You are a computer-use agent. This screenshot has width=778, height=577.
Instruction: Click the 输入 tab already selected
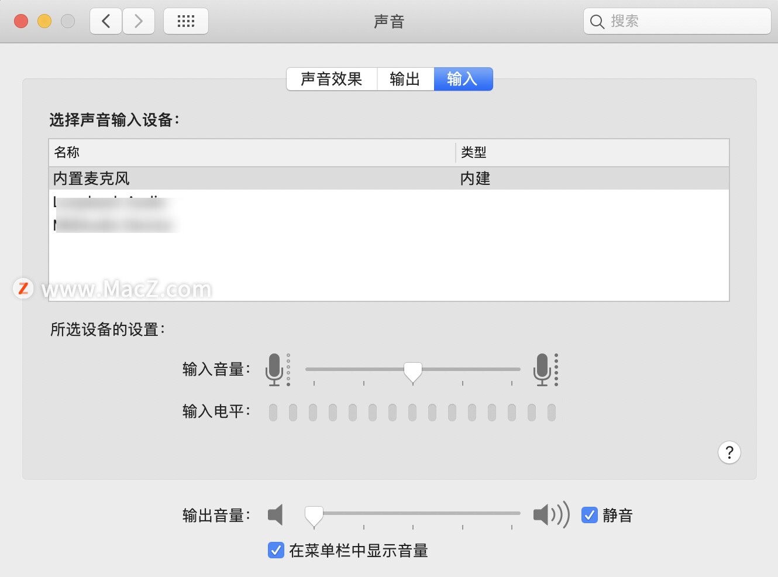463,79
